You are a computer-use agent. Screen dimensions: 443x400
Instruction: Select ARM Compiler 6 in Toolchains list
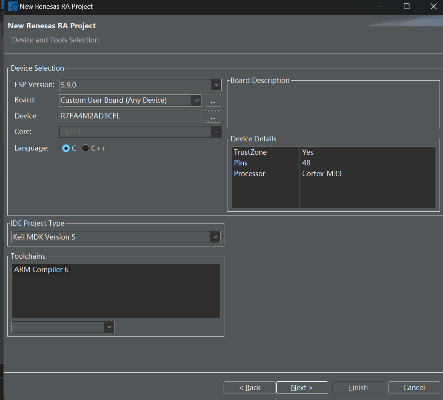click(41, 270)
